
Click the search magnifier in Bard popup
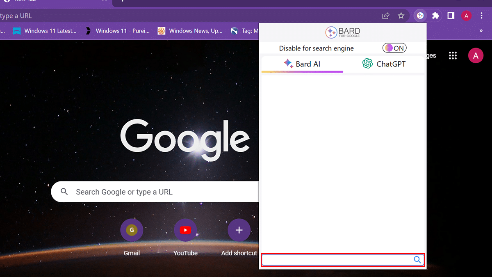(x=417, y=260)
